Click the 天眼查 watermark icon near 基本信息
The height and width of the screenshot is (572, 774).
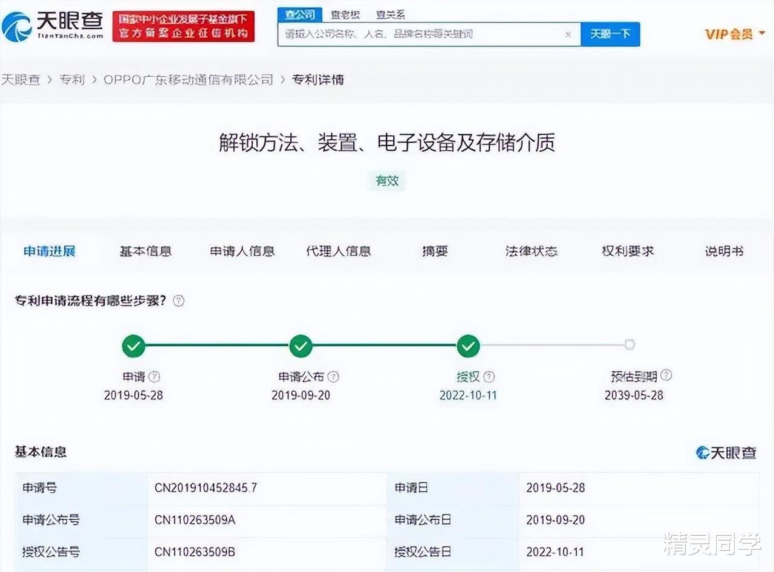[701, 452]
